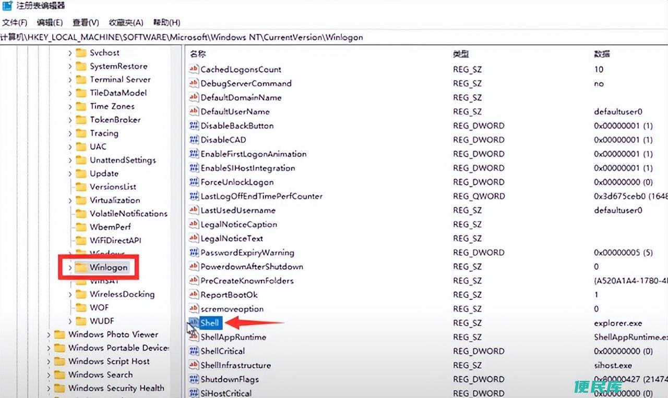Select the Windows Portable Devices key
Screen dimensions: 668x398
118,347
